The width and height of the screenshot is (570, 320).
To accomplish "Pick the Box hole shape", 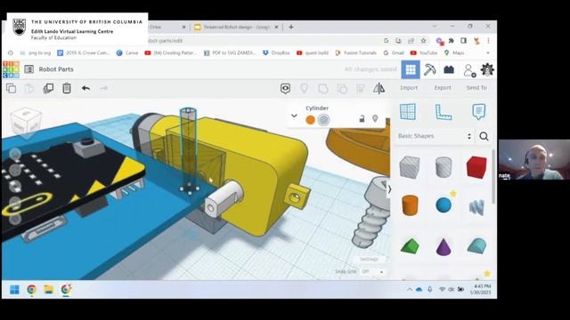I will pos(410,167).
